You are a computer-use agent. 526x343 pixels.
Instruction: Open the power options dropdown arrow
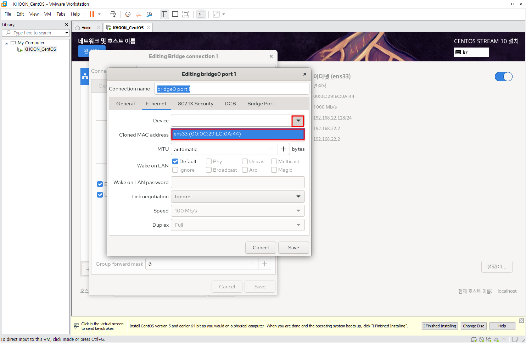[x=99, y=14]
